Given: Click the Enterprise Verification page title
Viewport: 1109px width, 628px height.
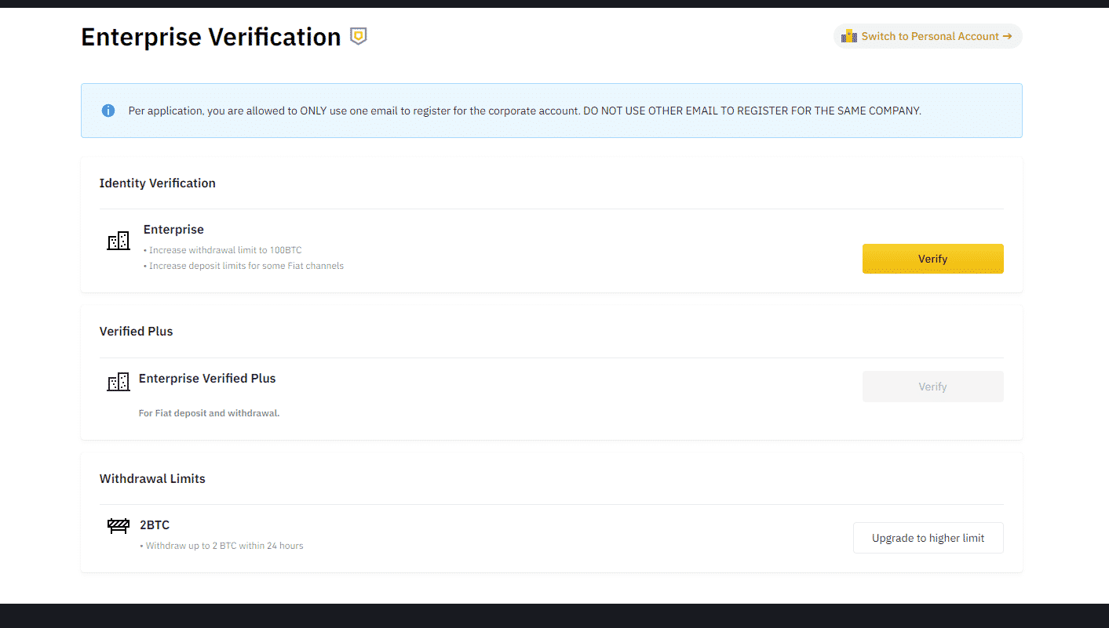Looking at the screenshot, I should click(x=210, y=37).
